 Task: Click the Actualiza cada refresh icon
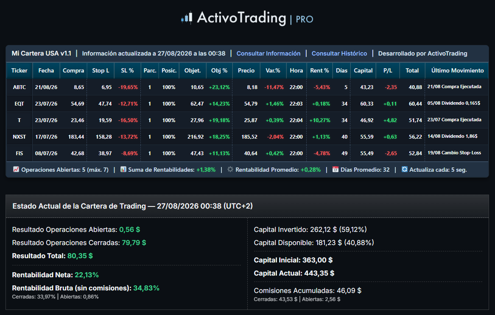[404, 170]
